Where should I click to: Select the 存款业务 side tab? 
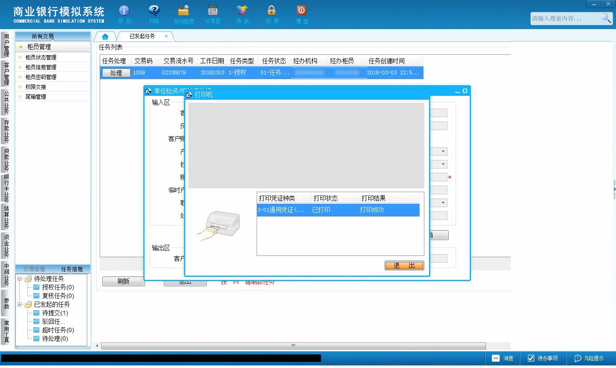(x=6, y=131)
